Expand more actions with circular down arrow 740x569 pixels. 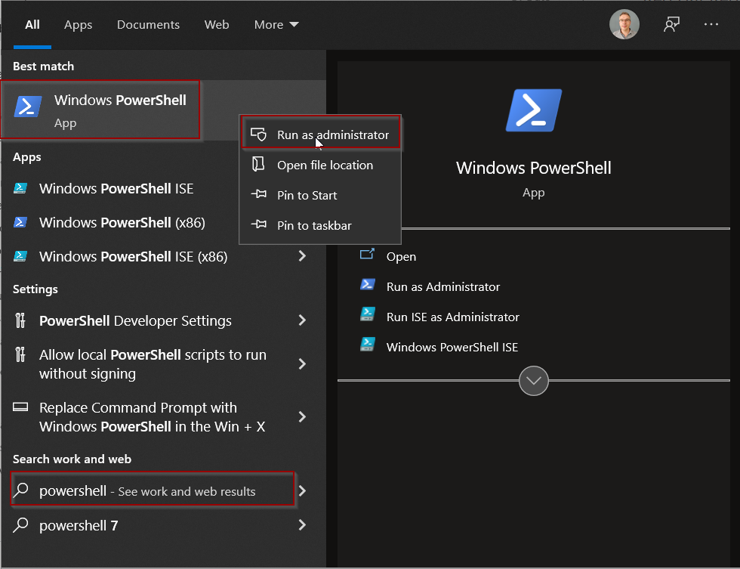coord(534,381)
